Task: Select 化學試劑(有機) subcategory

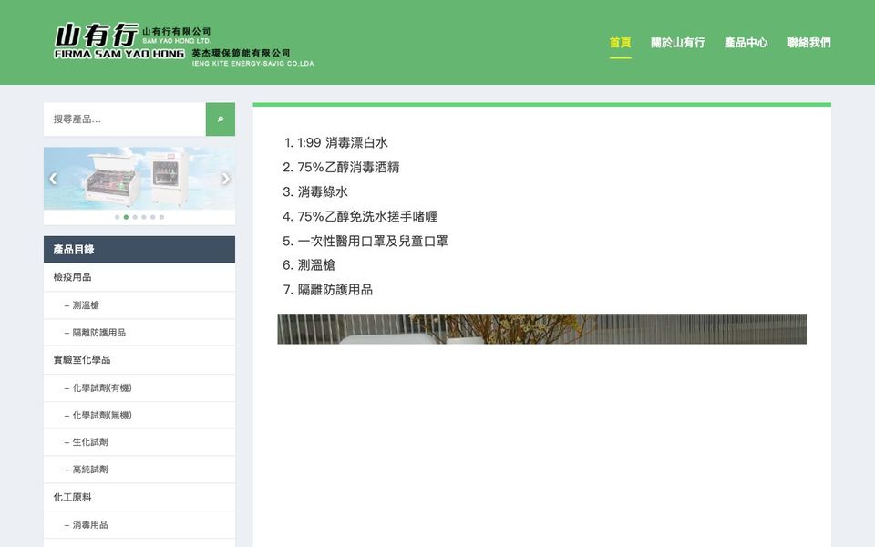Action: click(102, 388)
